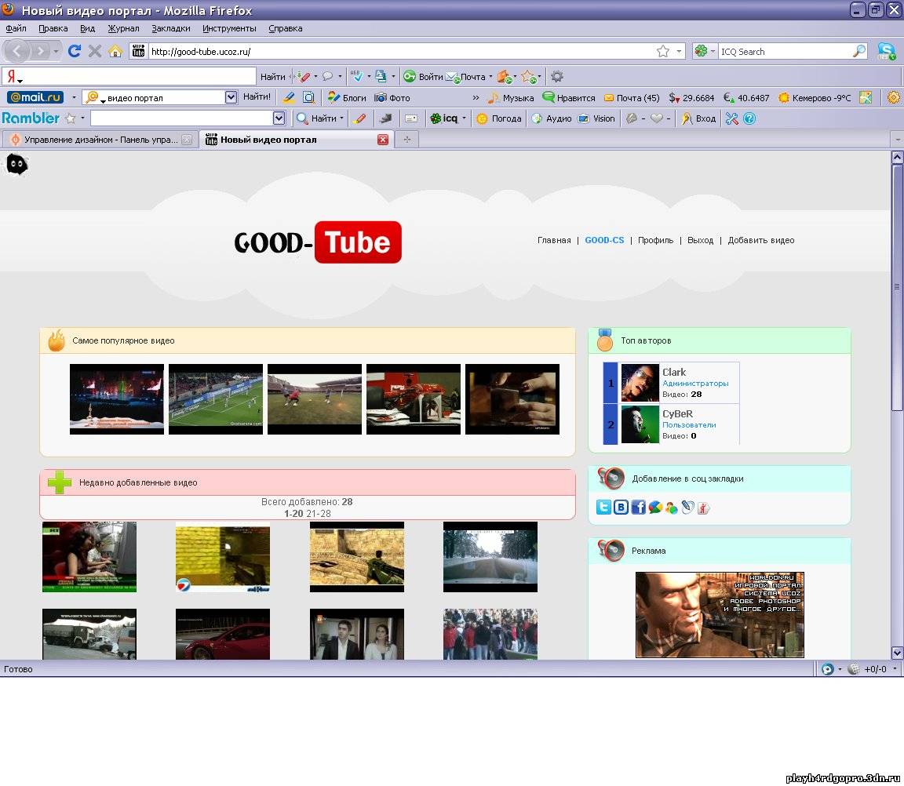Open search engine selector dropdown beside ICQ Search
904x786 pixels.
tap(713, 51)
